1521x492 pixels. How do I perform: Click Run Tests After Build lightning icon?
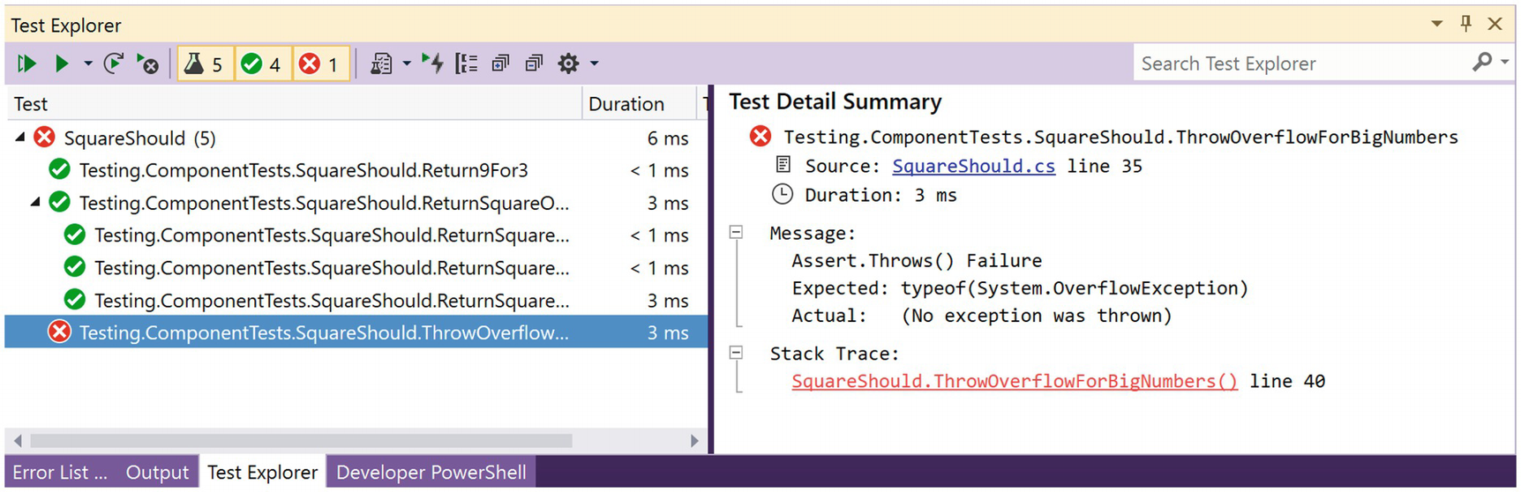(432, 63)
